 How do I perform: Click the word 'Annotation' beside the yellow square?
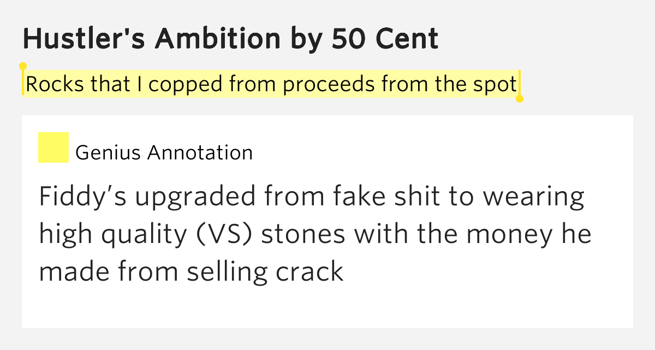tap(200, 153)
